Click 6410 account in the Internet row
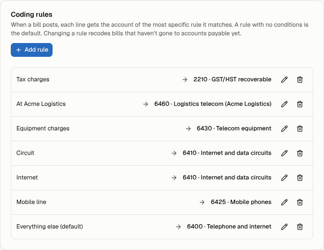324x250 pixels. pos(227,178)
